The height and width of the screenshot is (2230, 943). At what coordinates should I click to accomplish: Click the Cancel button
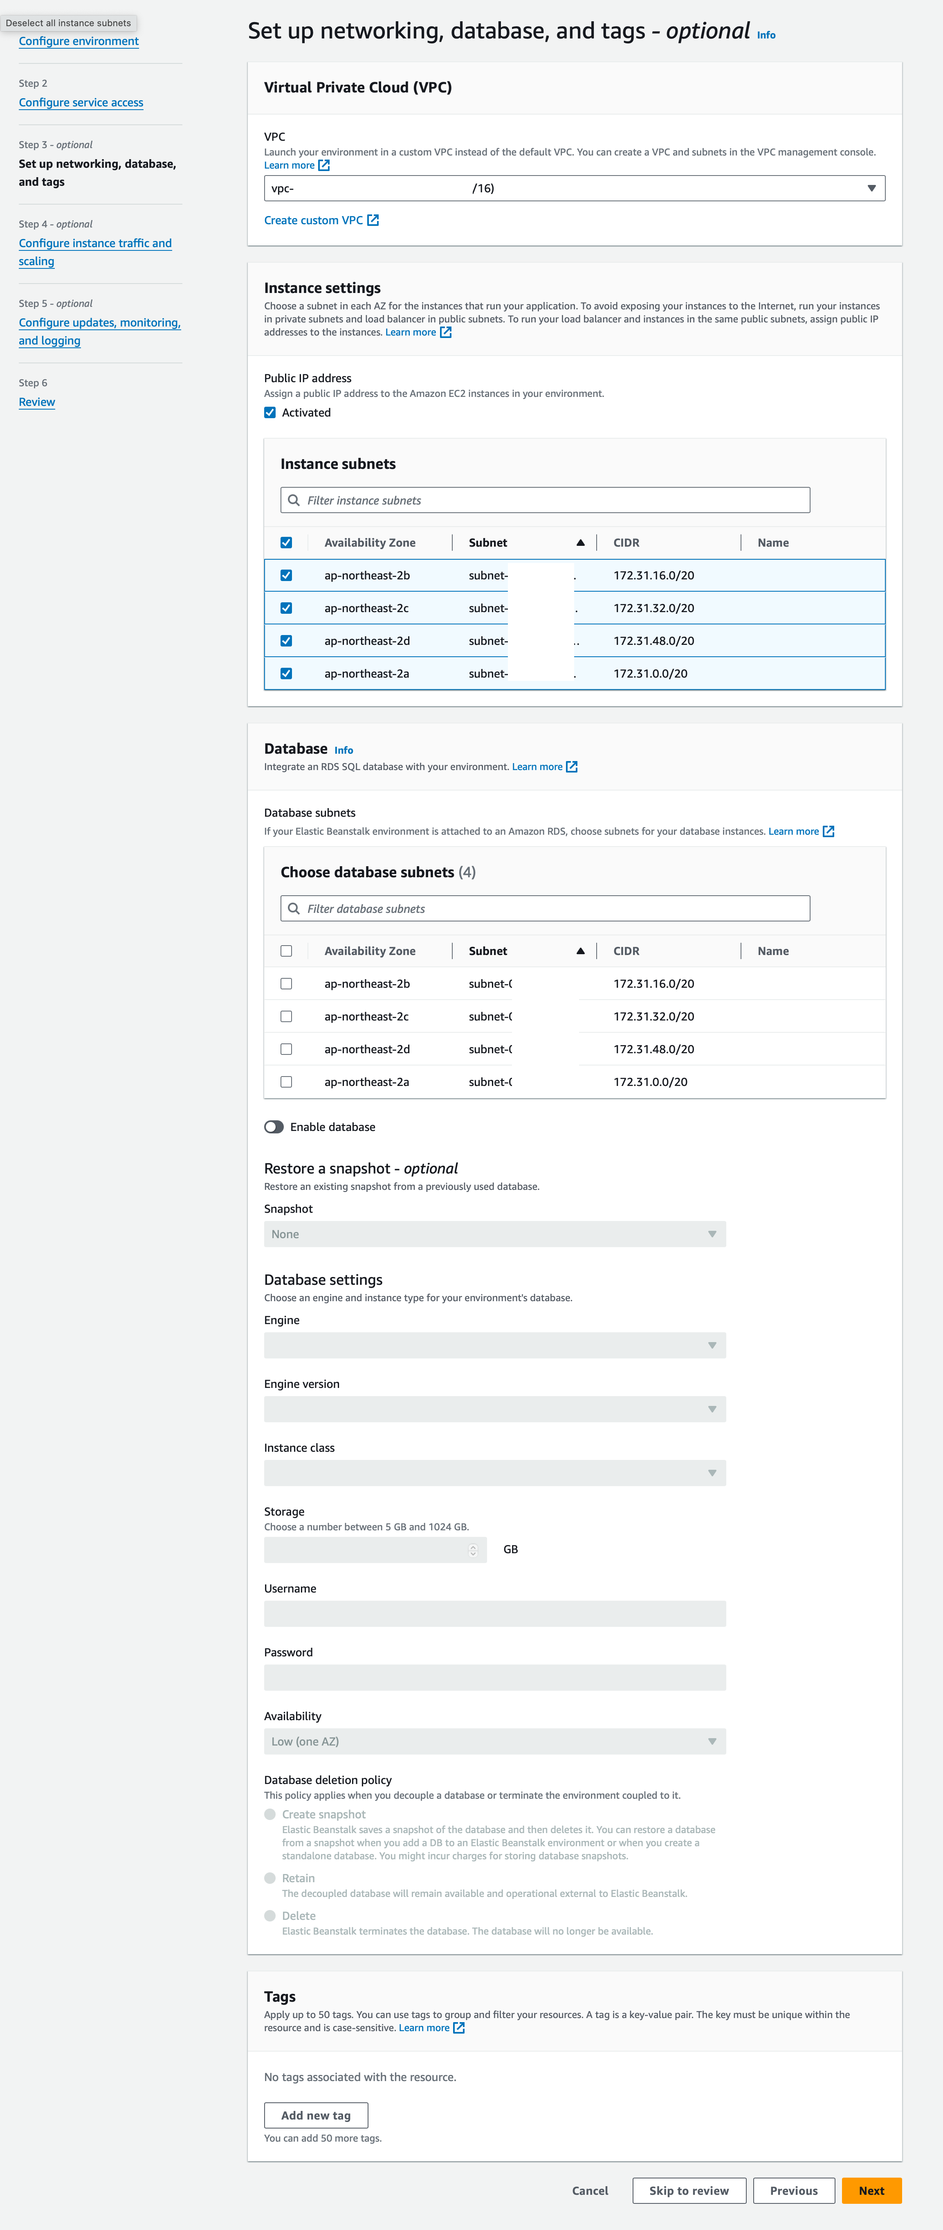pyautogui.click(x=590, y=2191)
